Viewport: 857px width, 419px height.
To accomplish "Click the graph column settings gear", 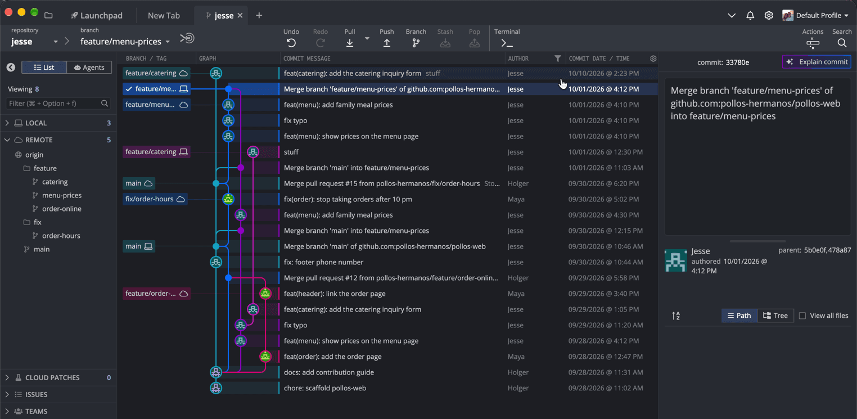I will coord(653,58).
